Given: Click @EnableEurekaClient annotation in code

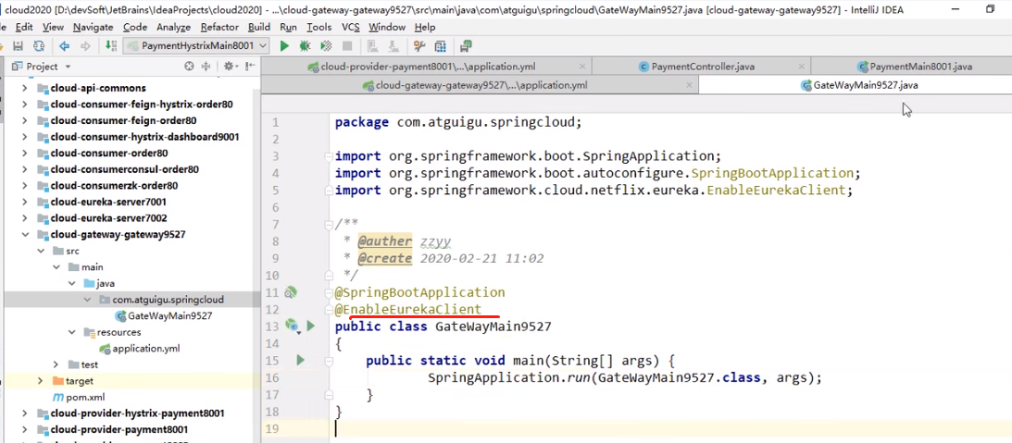Looking at the screenshot, I should [x=408, y=310].
